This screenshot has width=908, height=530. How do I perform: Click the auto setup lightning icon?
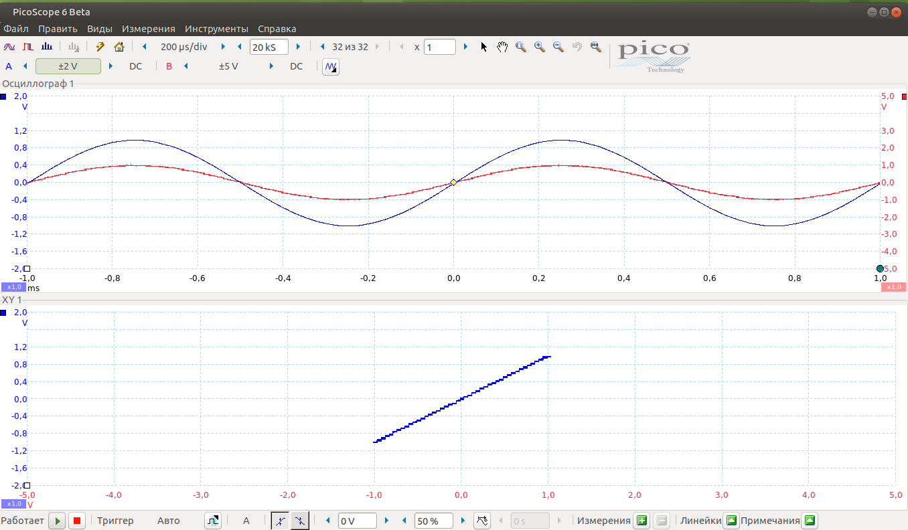100,47
